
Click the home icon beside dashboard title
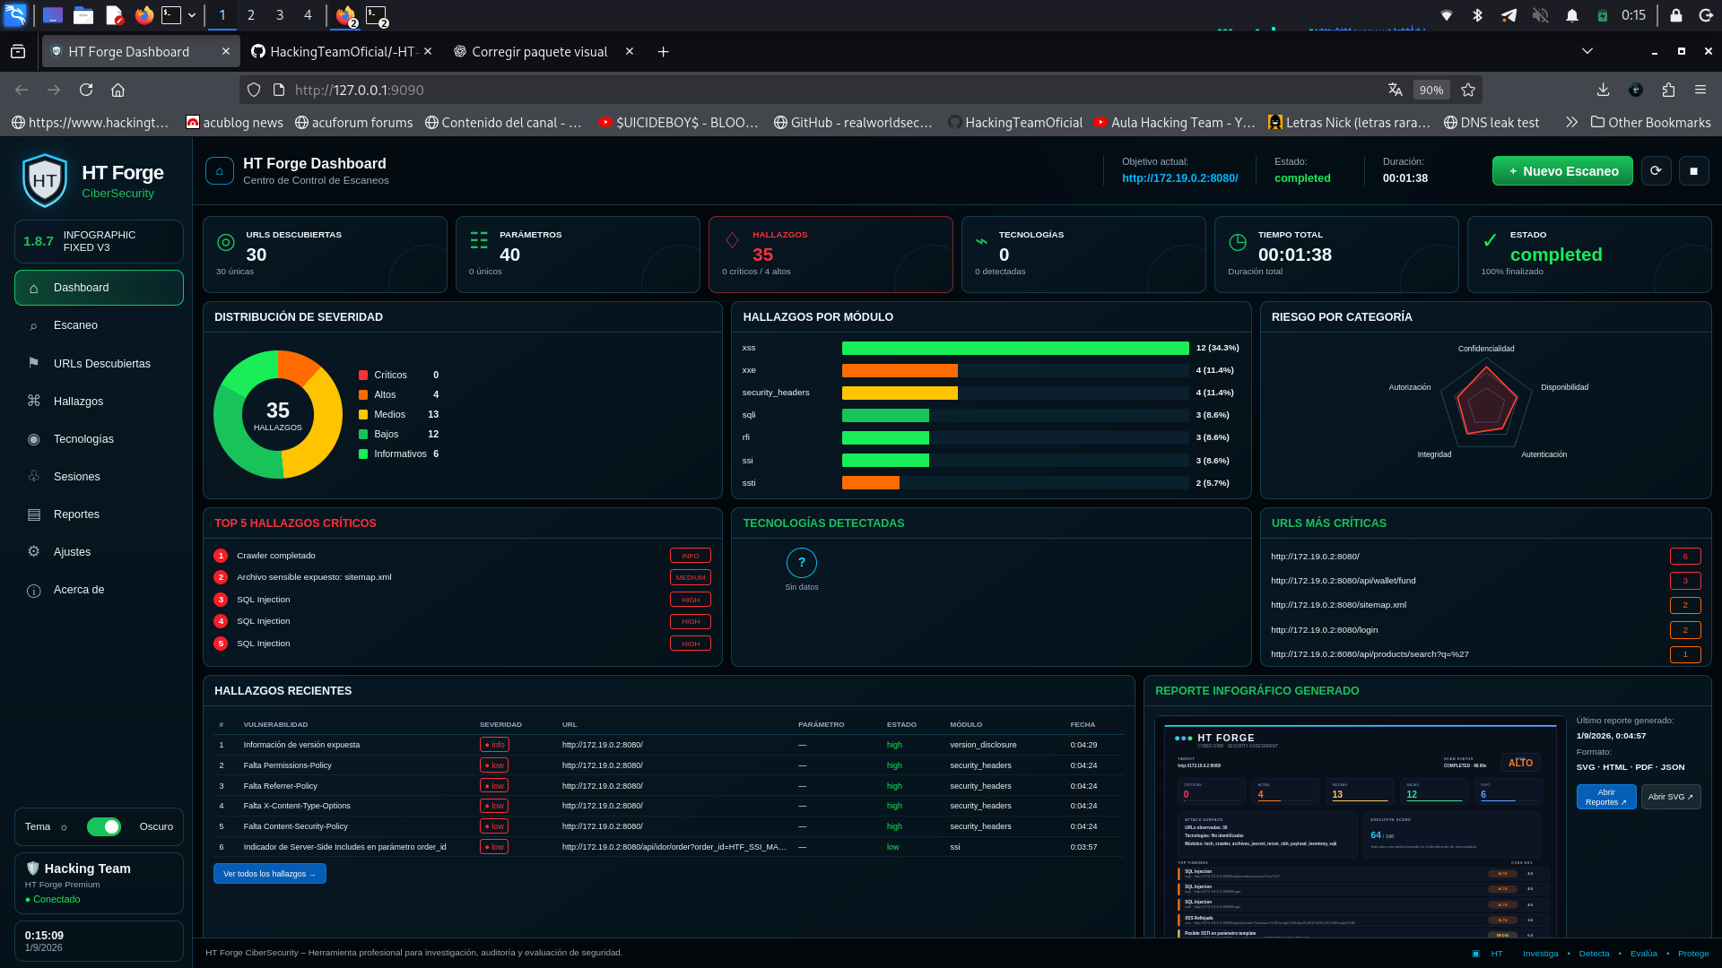(x=220, y=170)
